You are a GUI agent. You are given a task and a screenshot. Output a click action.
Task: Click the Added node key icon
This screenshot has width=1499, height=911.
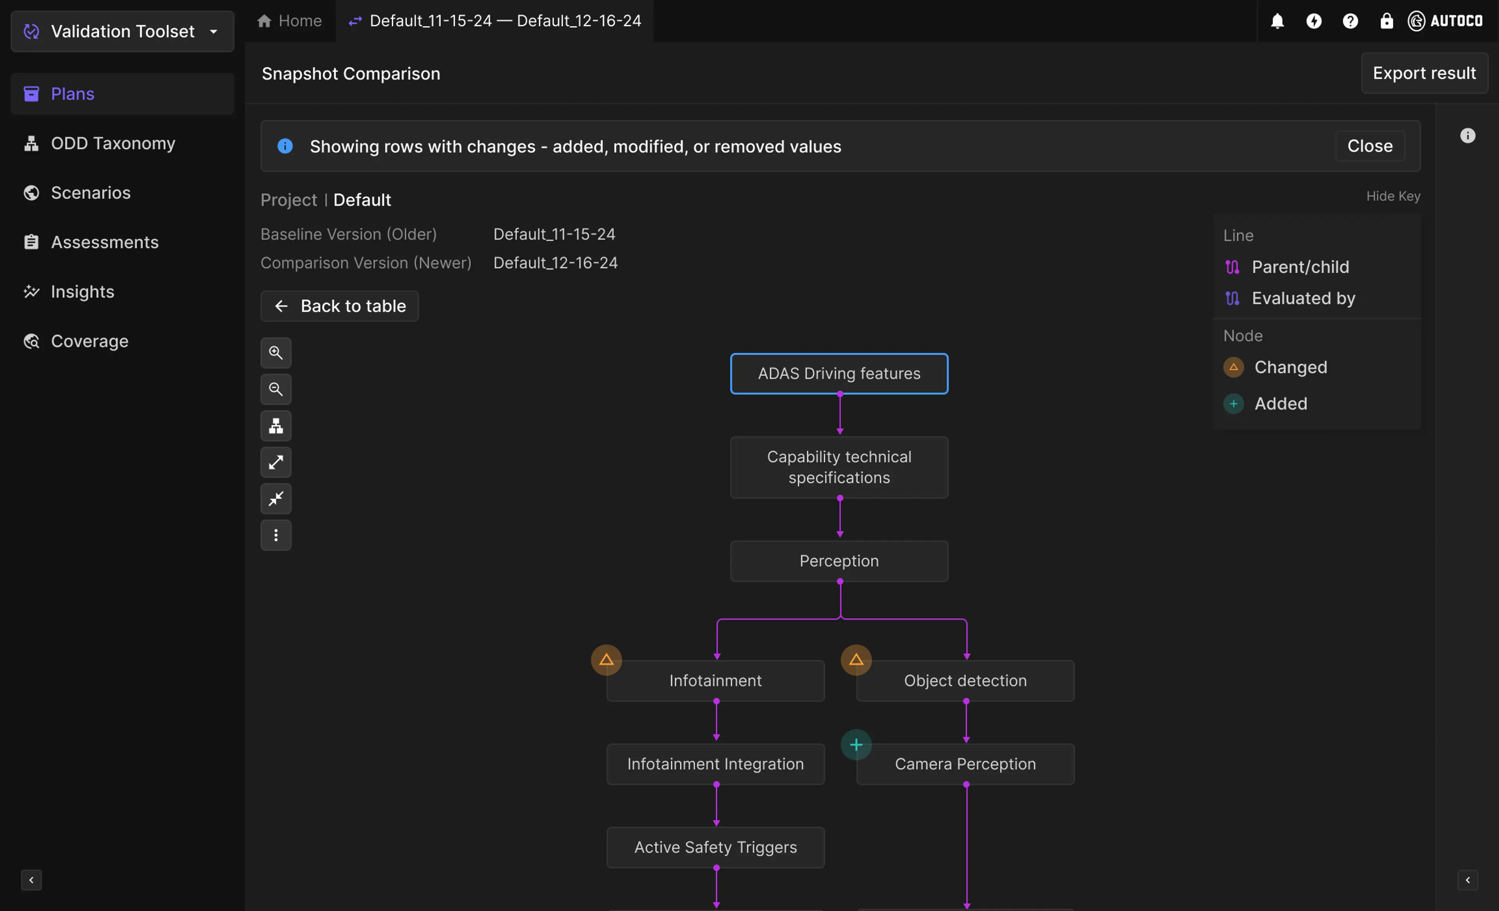click(x=1233, y=403)
